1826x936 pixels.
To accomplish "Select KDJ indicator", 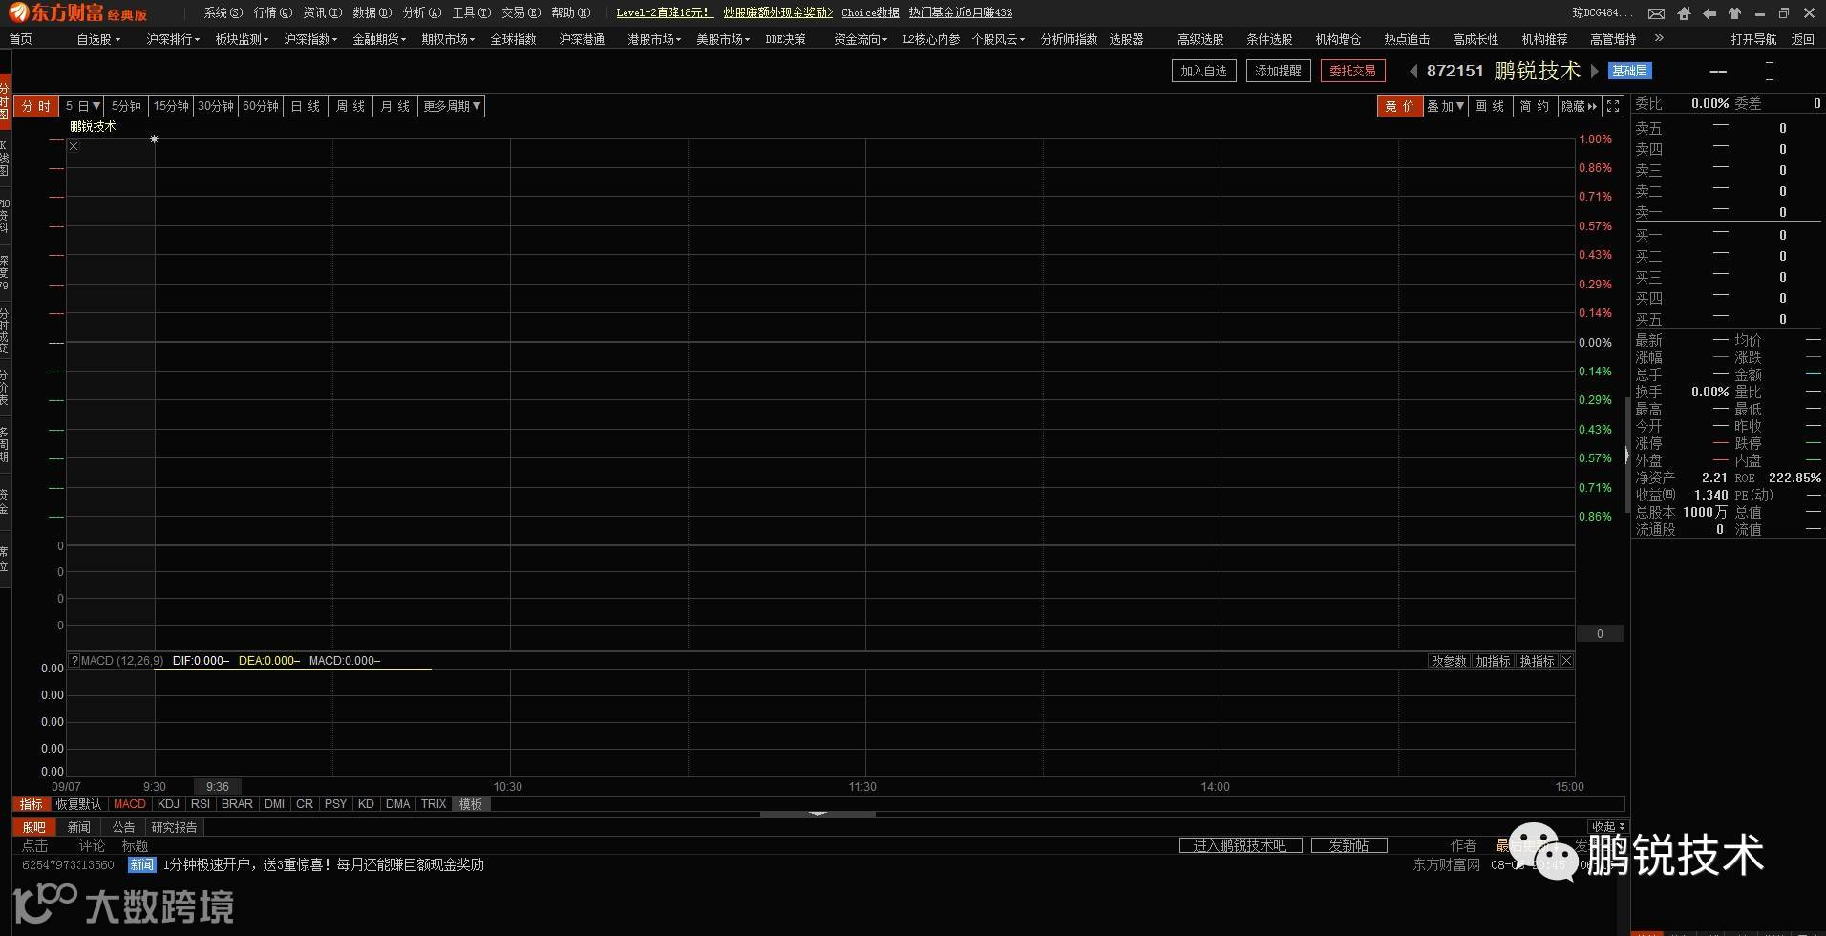I will tap(168, 804).
